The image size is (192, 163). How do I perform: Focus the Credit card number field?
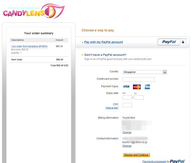[138, 79]
